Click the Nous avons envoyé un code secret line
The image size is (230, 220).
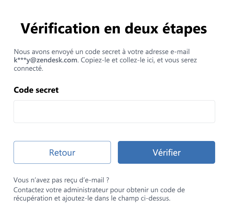[x=102, y=52]
